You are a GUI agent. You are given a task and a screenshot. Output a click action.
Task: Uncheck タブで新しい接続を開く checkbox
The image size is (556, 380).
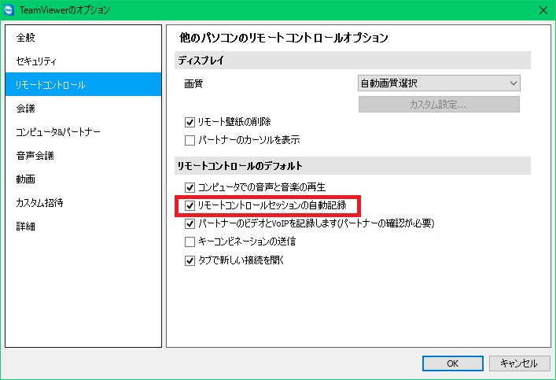[190, 260]
